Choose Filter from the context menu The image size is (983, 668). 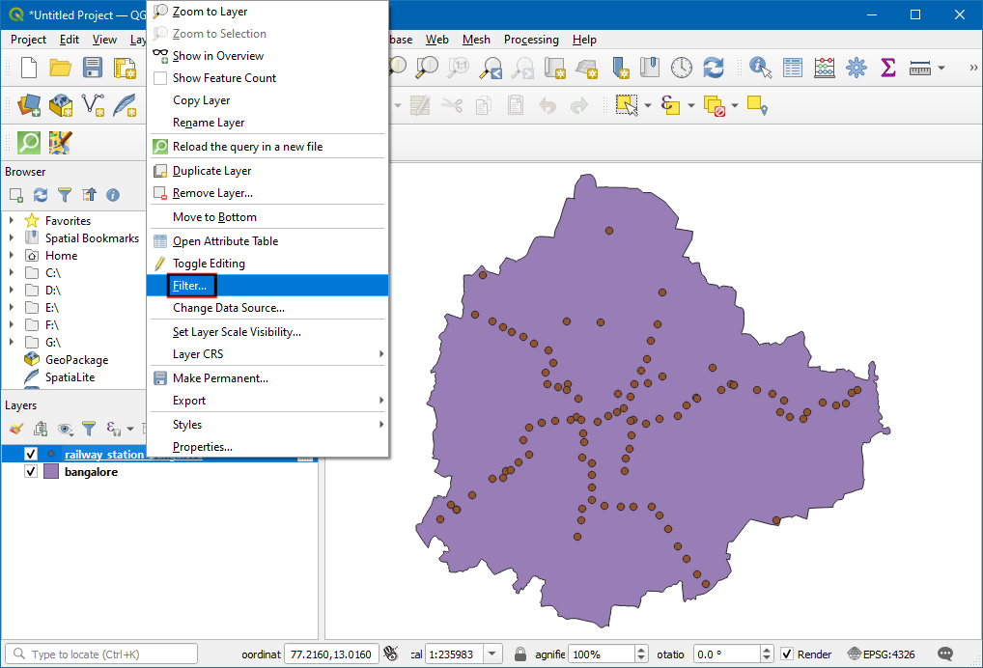(x=187, y=285)
